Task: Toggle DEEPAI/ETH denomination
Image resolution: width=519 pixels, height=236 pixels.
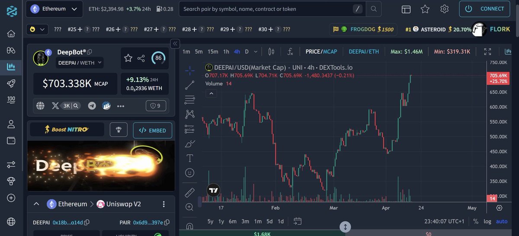Action: tap(364, 51)
